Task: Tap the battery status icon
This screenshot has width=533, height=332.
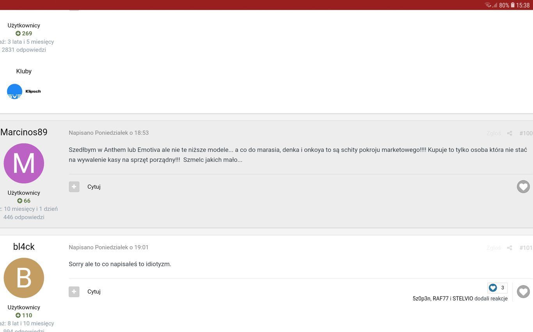Action: (x=513, y=5)
